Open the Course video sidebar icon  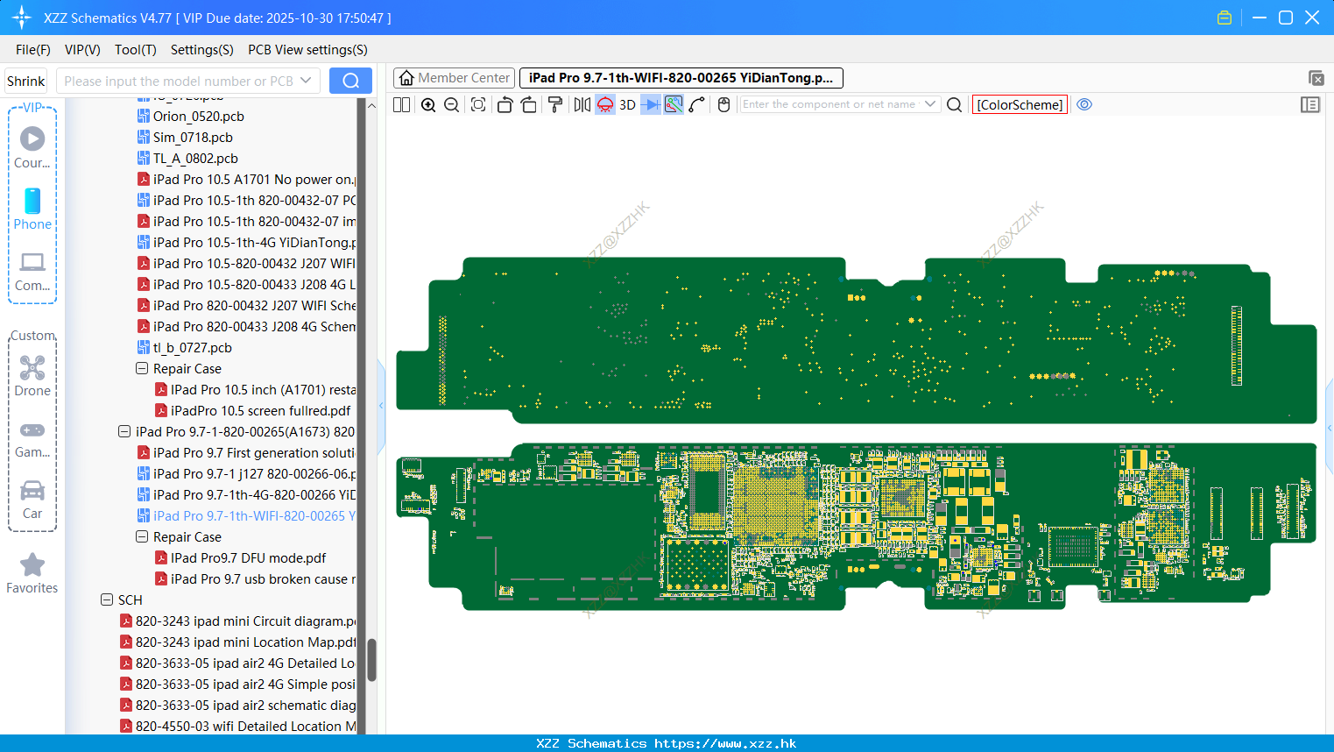(x=32, y=147)
